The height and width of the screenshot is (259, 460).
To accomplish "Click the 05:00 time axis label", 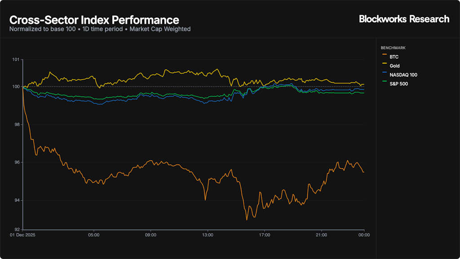I will coord(93,235).
